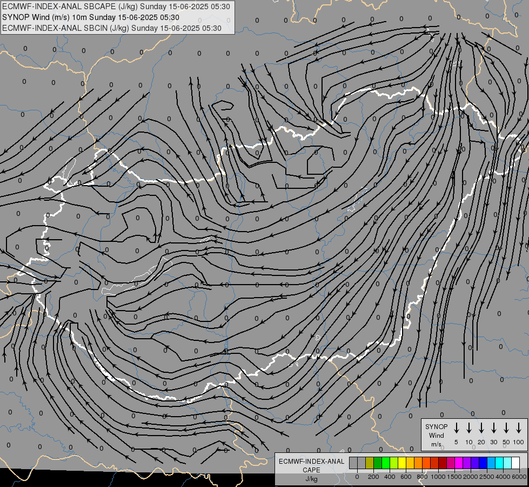Click the wind arrow above the 5 m/s label
The image size is (529, 487).
coord(456,428)
